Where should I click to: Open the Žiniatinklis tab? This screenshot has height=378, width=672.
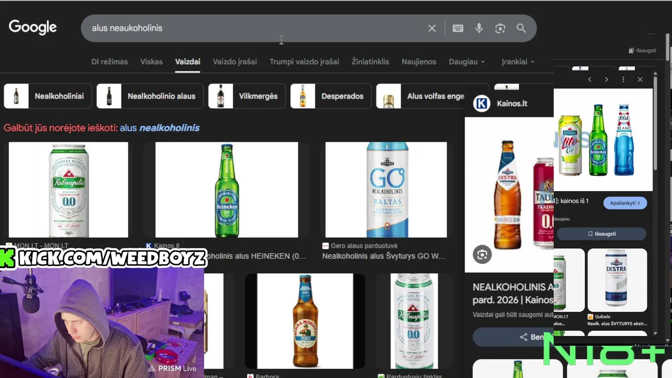pos(370,61)
